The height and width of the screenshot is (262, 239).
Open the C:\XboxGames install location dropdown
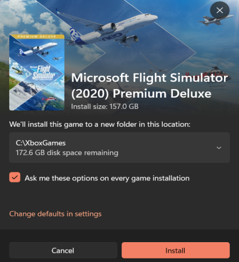(x=119, y=148)
